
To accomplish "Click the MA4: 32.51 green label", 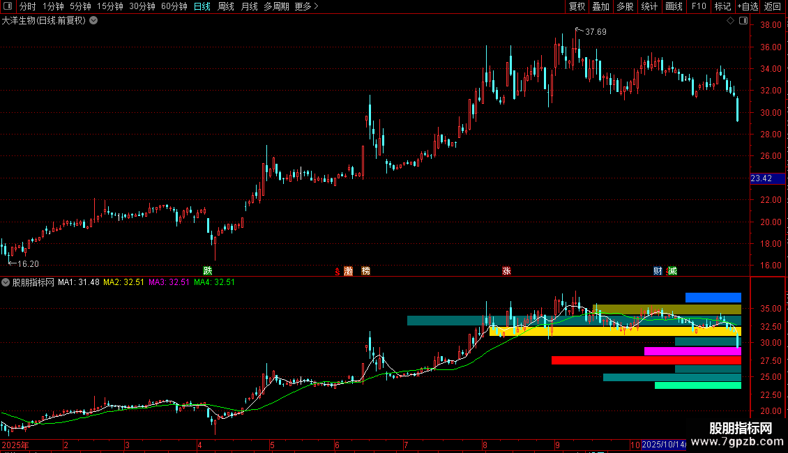I will 214,282.
